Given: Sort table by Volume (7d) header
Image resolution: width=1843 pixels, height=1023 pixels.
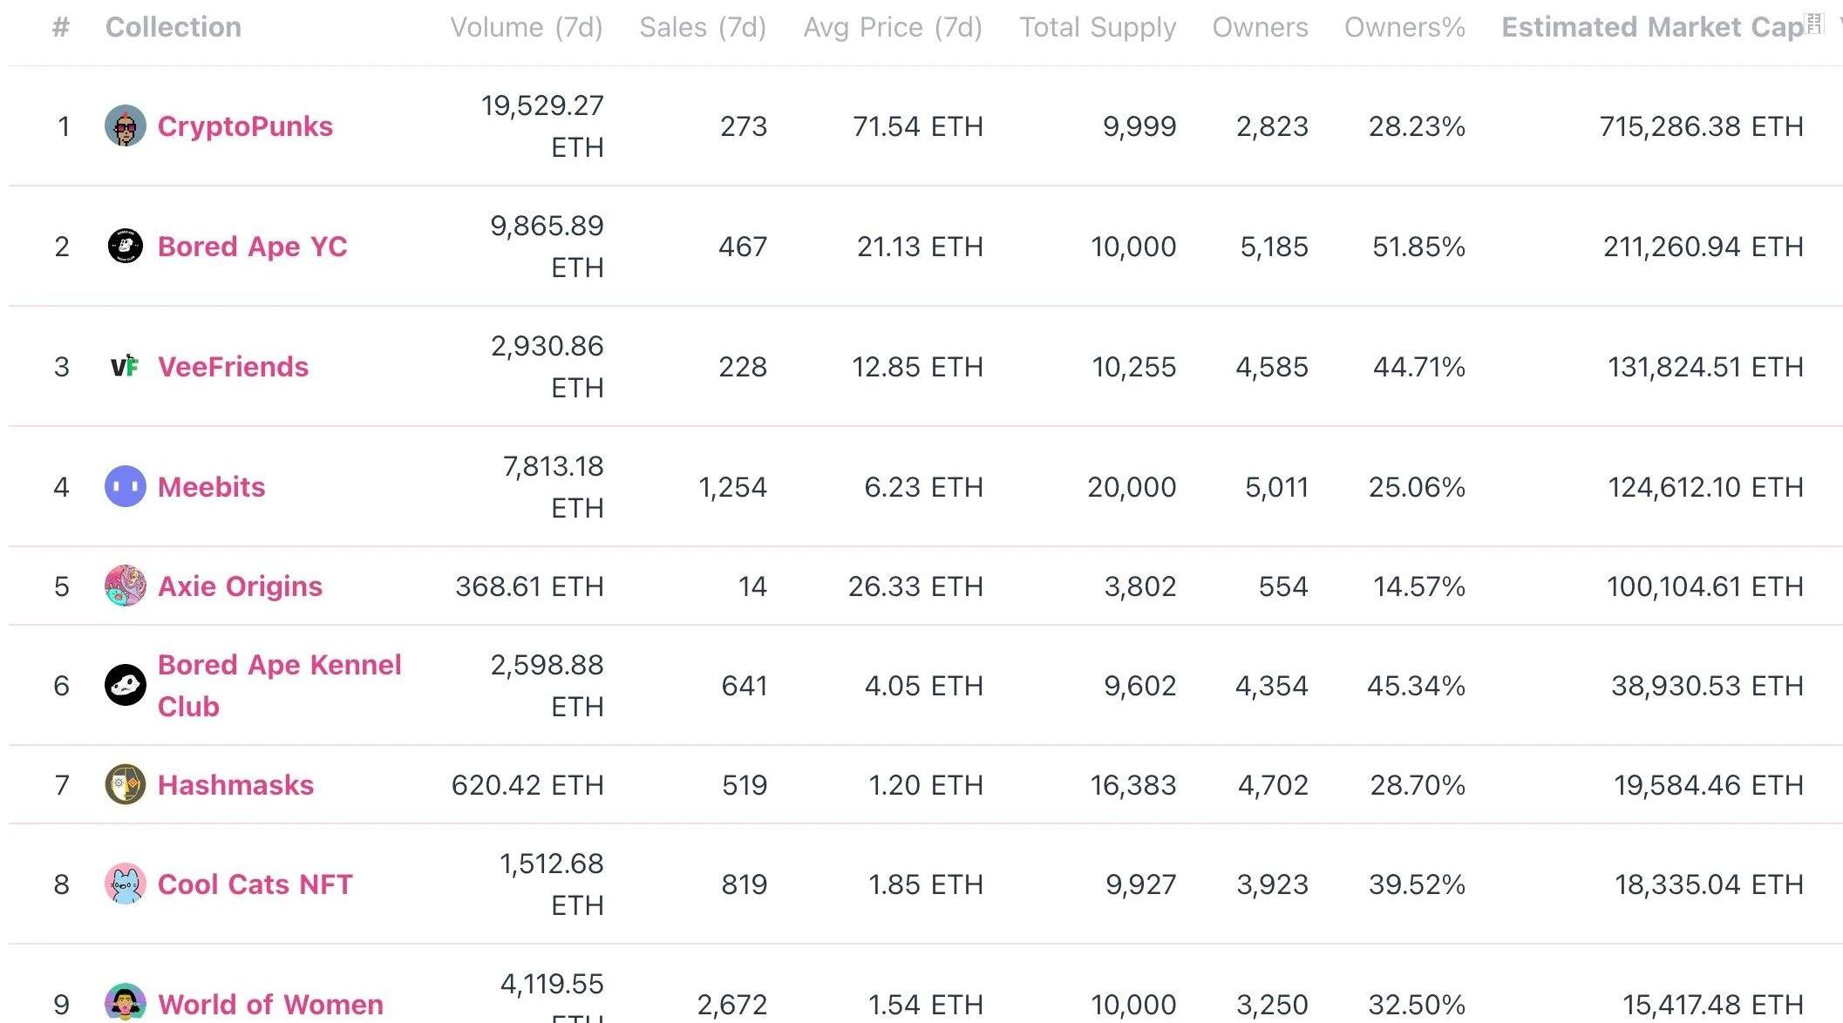Looking at the screenshot, I should [x=526, y=28].
